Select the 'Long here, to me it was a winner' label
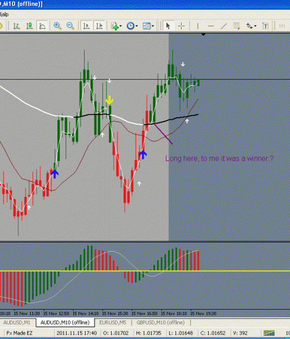Image resolution: width=290 pixels, height=339 pixels. point(220,158)
